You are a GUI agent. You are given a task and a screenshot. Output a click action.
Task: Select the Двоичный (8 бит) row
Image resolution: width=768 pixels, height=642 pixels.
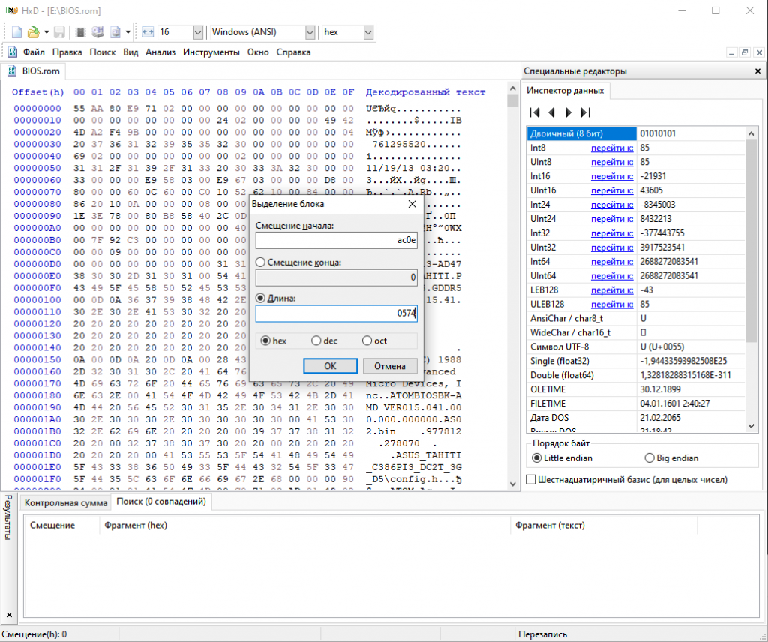[636, 133]
